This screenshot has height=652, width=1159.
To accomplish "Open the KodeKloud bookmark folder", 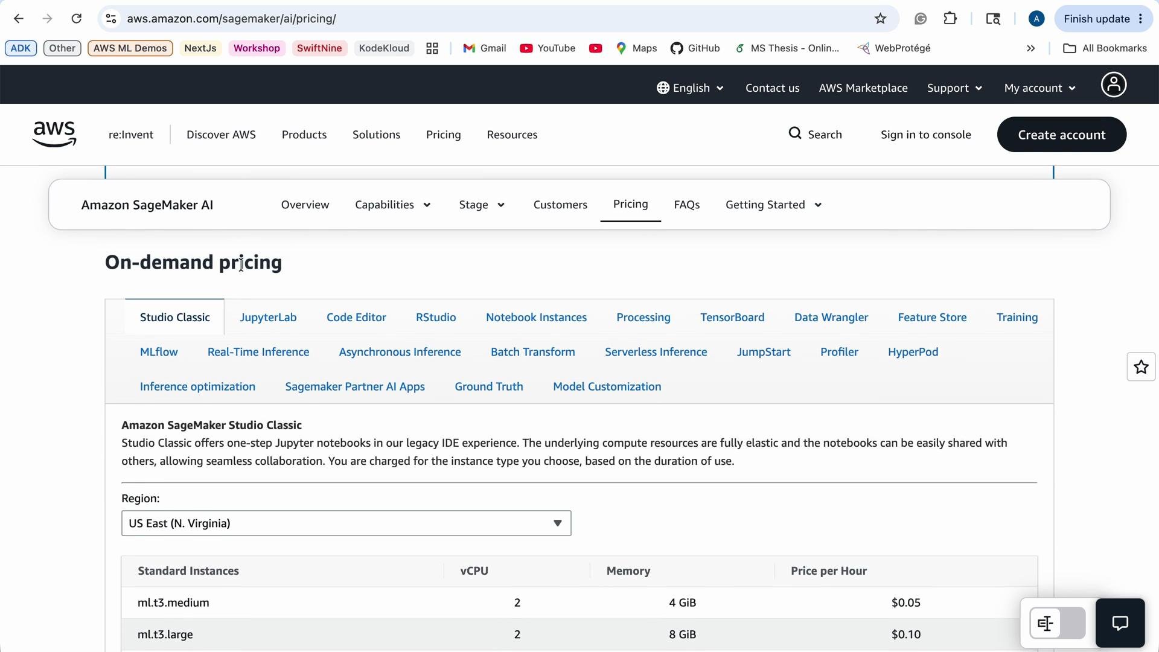I will (x=384, y=48).
